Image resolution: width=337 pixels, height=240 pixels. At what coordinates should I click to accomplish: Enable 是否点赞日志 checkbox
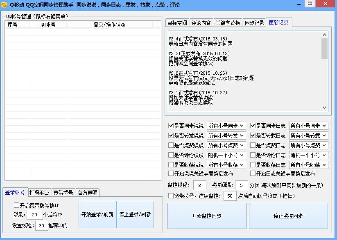253,145
